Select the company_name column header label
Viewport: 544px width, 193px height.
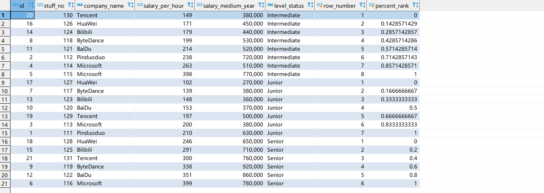104,5
